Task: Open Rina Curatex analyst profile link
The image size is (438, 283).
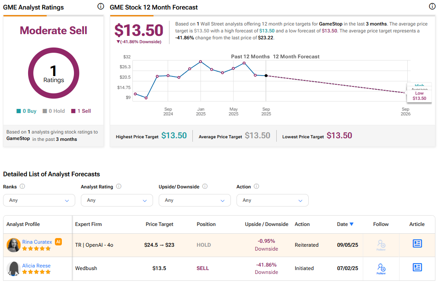Action: (37, 242)
